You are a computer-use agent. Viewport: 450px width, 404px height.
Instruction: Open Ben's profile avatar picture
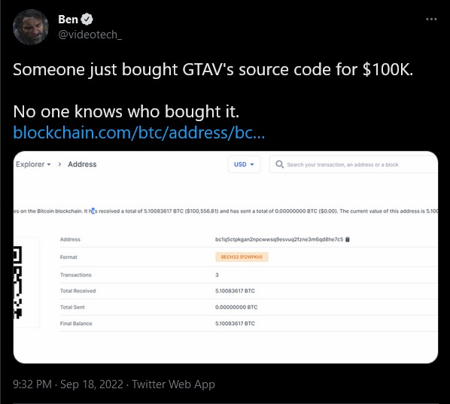pyautogui.click(x=31, y=27)
